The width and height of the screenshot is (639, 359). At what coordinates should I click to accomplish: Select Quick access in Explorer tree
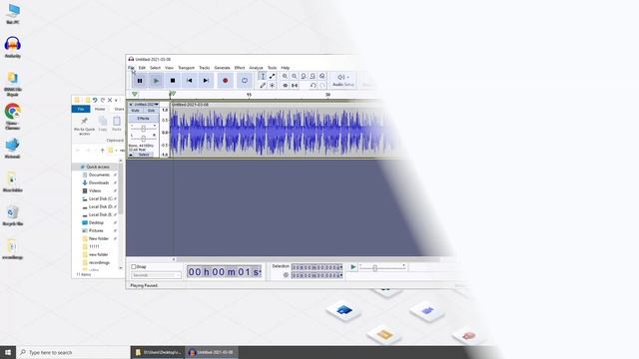[98, 167]
